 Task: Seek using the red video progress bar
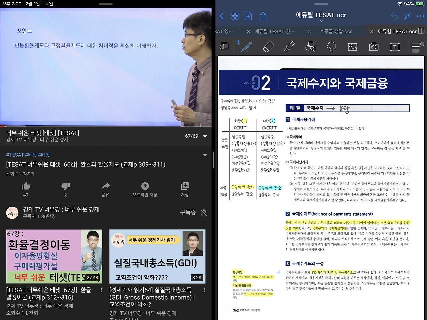(x=106, y=126)
